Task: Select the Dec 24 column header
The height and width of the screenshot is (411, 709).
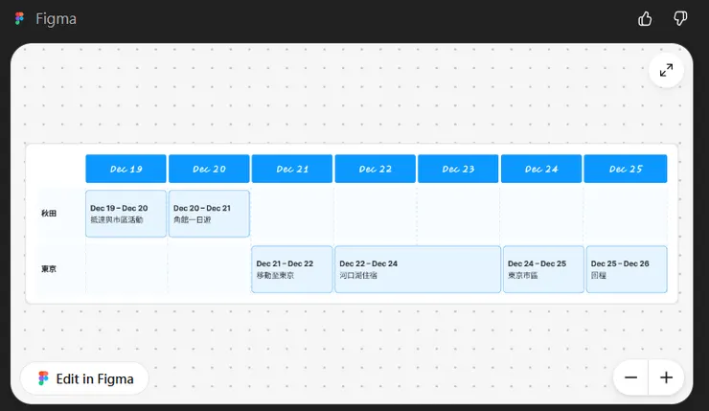Action: pyautogui.click(x=541, y=169)
